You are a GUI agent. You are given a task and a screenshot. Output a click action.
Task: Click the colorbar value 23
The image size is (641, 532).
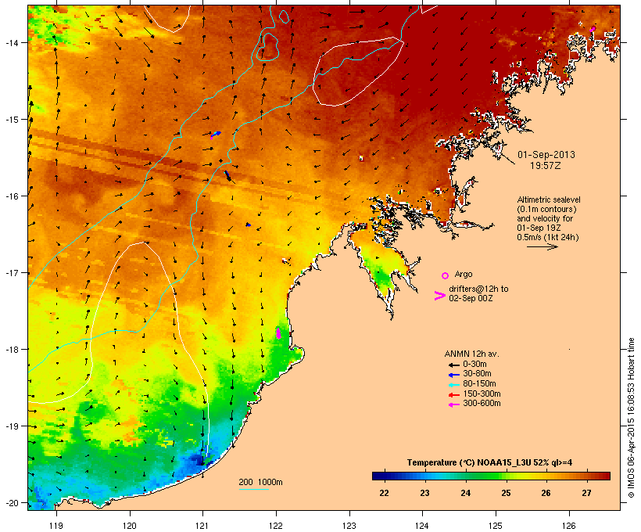(x=424, y=493)
